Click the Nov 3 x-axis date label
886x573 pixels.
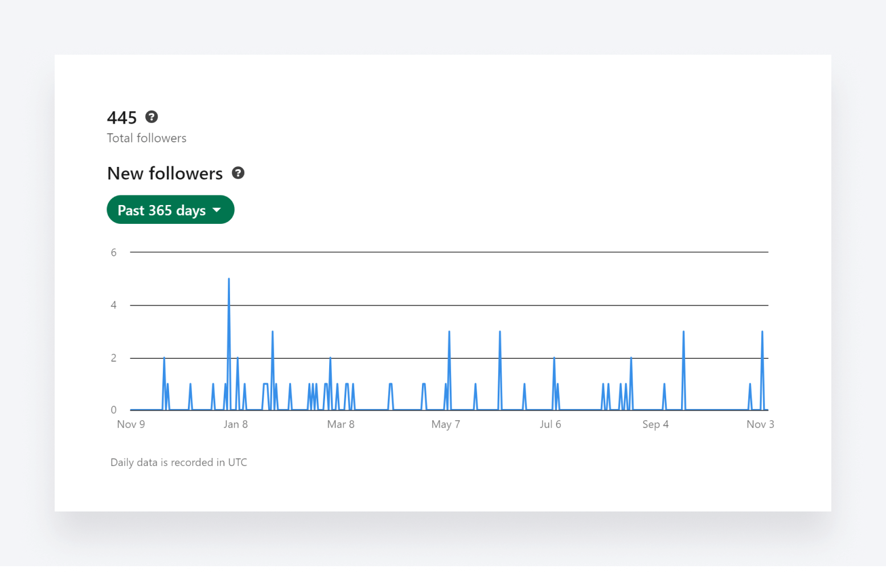pyautogui.click(x=760, y=424)
